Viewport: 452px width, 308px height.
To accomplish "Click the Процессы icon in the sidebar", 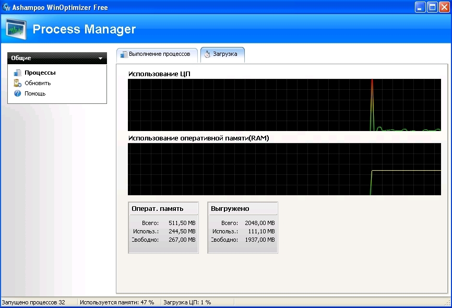I will coord(17,73).
